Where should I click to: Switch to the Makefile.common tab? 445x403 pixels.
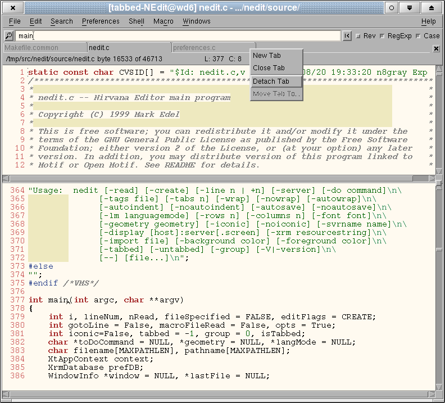31,48
